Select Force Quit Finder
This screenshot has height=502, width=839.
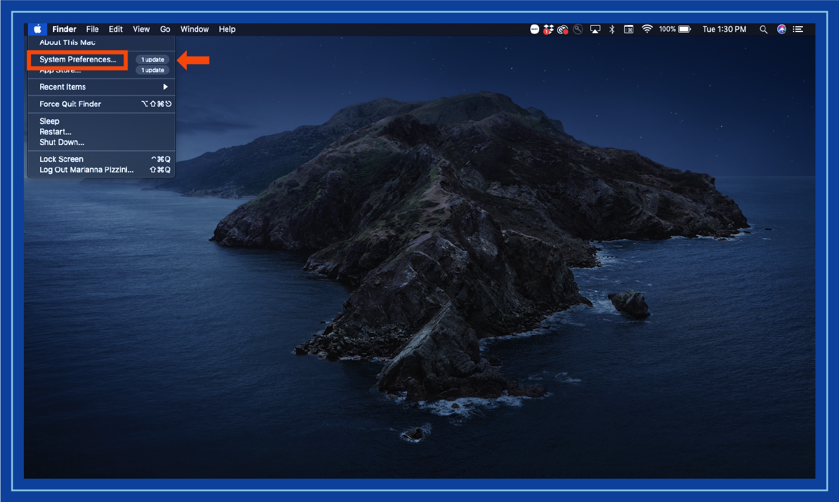[x=70, y=104]
